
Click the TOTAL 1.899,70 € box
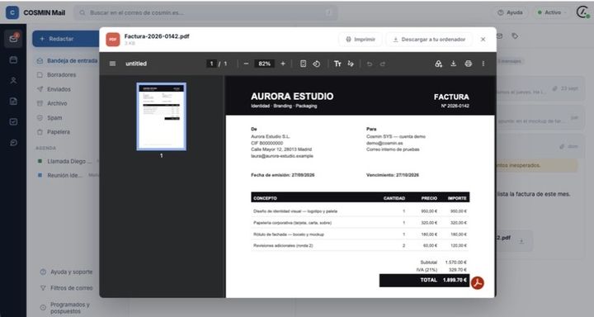tap(424, 280)
